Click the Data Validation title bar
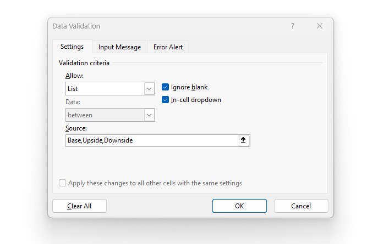This screenshot has height=244, width=378. coord(165,26)
